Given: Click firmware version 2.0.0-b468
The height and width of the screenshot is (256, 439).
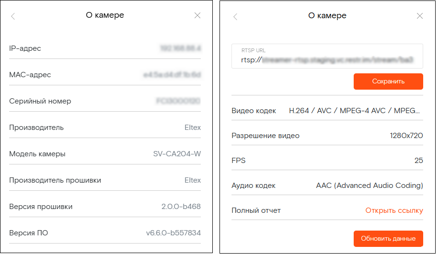Looking at the screenshot, I should pyautogui.click(x=181, y=207).
